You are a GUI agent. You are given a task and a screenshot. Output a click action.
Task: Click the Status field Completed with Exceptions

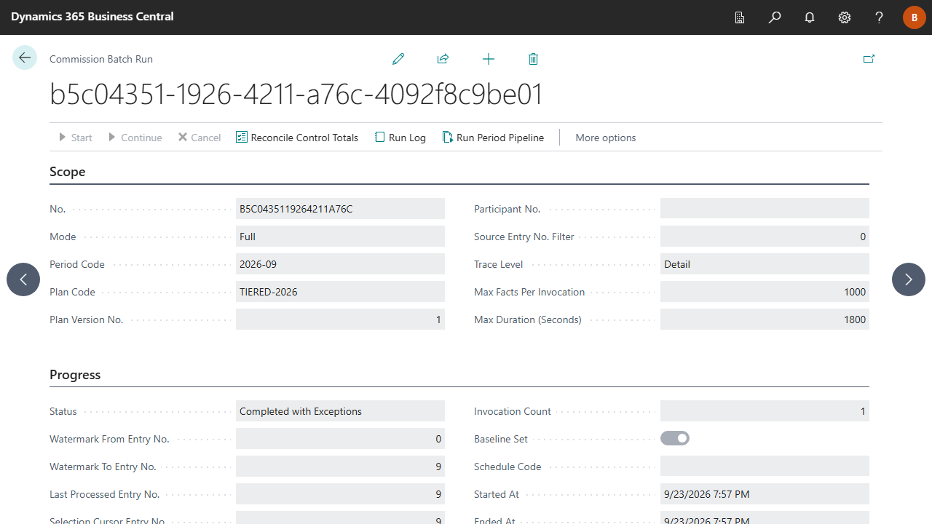click(x=340, y=411)
